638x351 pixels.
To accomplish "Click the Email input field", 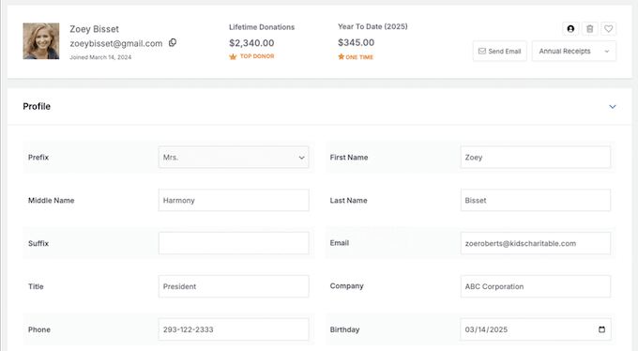I will pyautogui.click(x=536, y=243).
